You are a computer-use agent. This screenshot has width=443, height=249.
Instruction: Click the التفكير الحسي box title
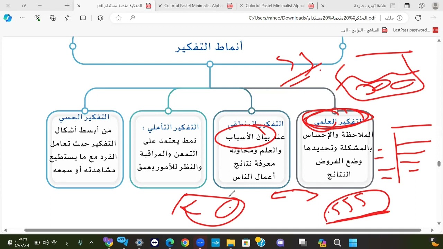[84, 117]
